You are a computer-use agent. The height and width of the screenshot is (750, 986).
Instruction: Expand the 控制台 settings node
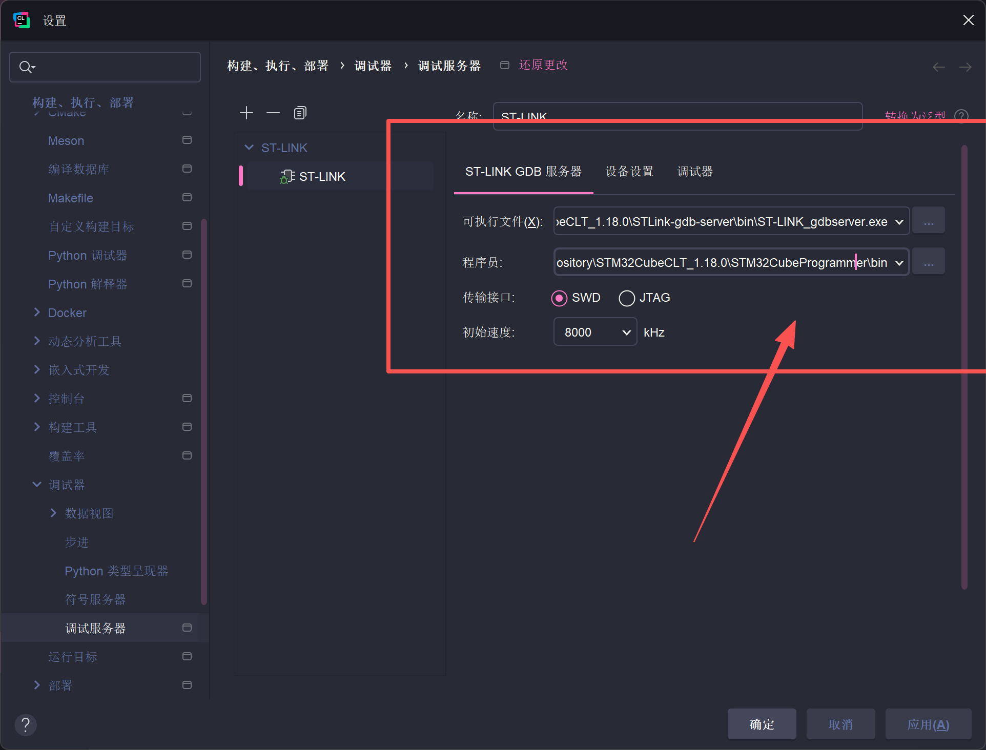pyautogui.click(x=37, y=399)
